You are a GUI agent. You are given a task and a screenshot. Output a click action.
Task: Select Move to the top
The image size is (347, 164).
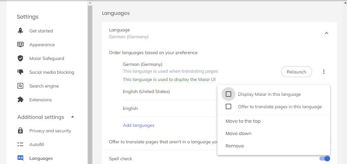pos(243,121)
